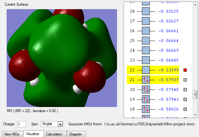199x137 pixels.
Task: Click orbital number 23 label
Action: click(132, 60)
